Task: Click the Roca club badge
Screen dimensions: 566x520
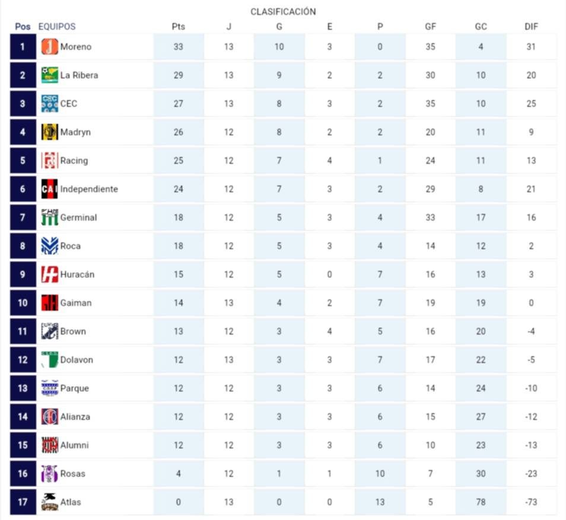Action: 50,246
